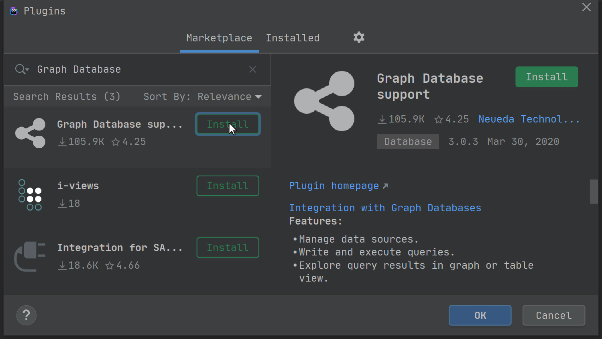Install Graph Database support from results list

tap(228, 124)
